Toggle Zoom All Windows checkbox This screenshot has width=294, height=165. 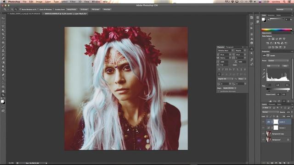click(x=38, y=9)
